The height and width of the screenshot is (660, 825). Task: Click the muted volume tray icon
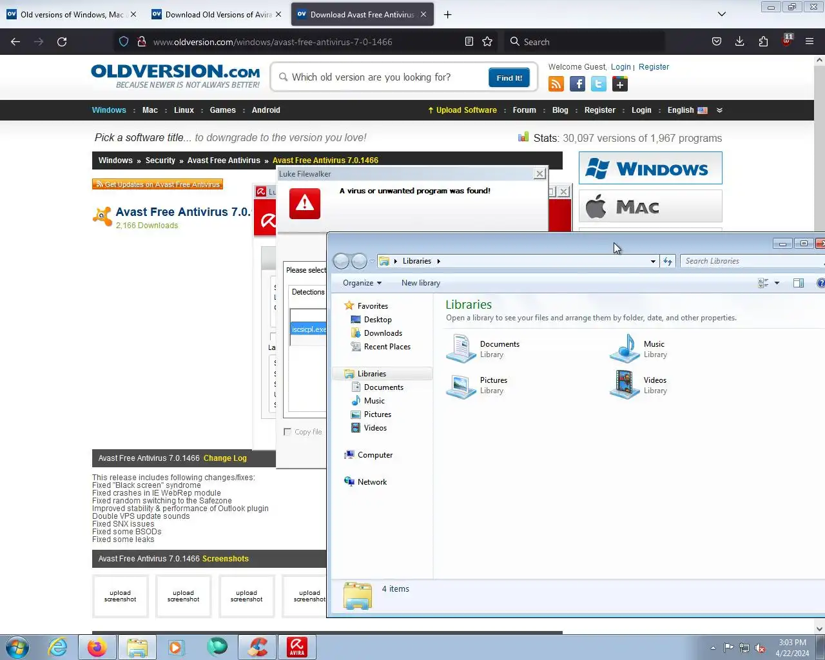[x=761, y=648]
